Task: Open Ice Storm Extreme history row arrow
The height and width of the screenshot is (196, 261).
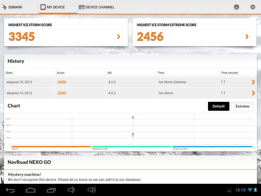Action: (253, 82)
